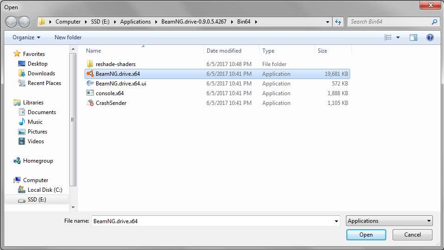Click the search magnifier icon
Image resolution: width=444 pixels, height=250 pixels.
click(x=434, y=22)
